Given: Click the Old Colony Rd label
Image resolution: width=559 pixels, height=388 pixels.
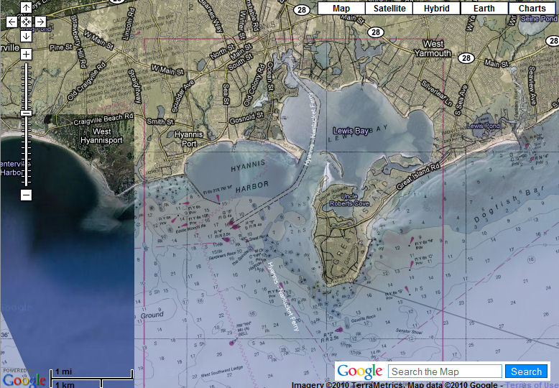Looking at the screenshot, I should tap(254, 85).
